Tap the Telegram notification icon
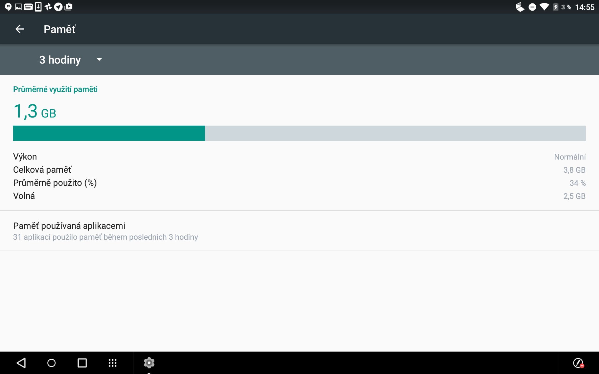This screenshot has height=374, width=599. [x=58, y=7]
